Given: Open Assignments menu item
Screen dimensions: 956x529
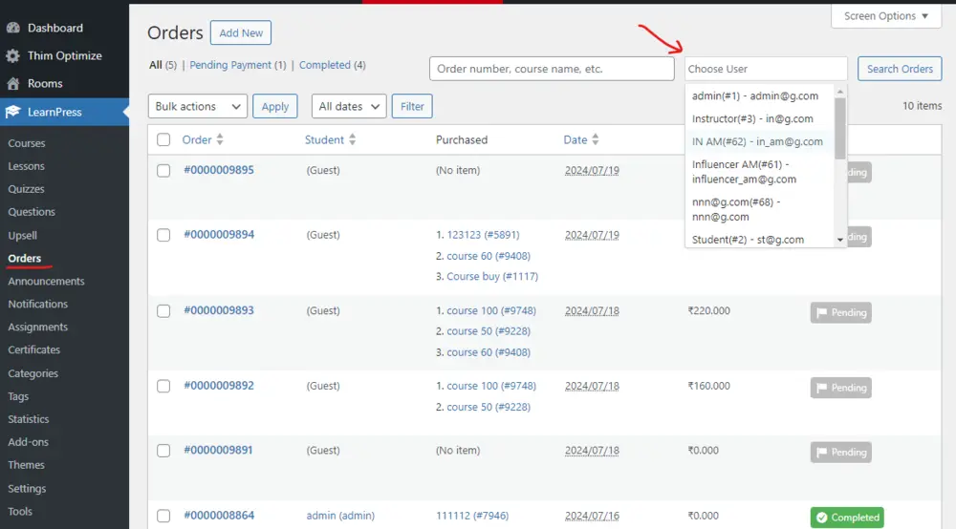Looking at the screenshot, I should pos(38,327).
